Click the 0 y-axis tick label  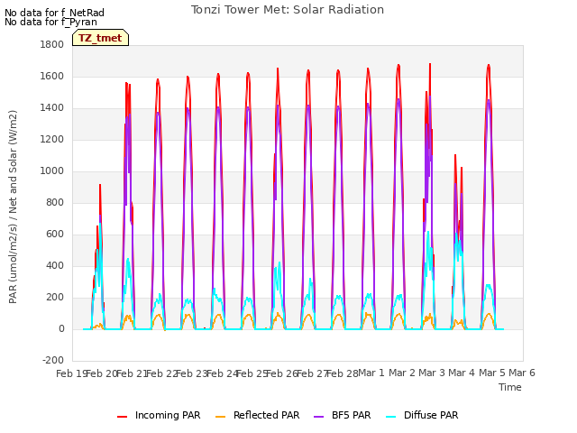(61, 329)
